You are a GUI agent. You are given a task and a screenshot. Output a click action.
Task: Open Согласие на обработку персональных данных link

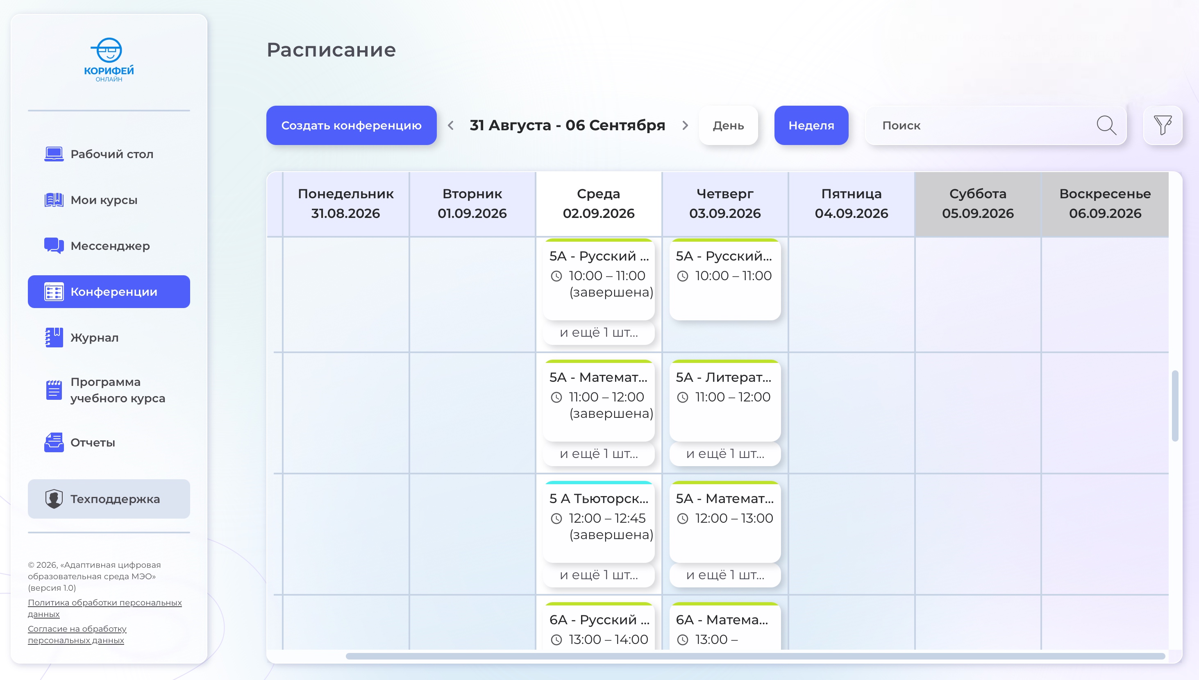point(77,634)
